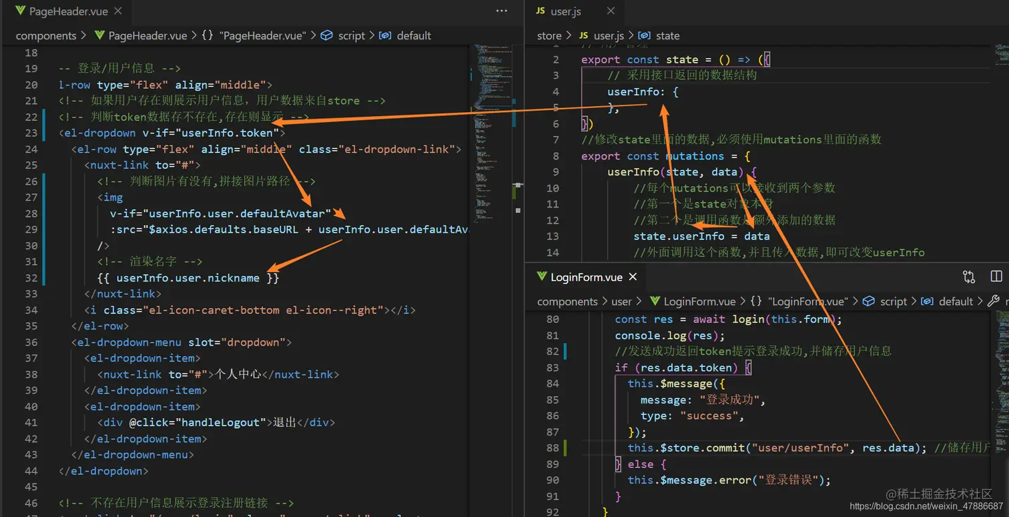Click 'message: "登录成功"' on line 85
Screen dimensions: 1009x517
700,400
